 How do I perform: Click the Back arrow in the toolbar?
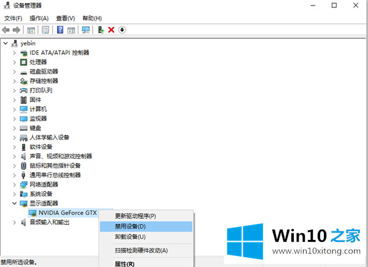click(6, 30)
